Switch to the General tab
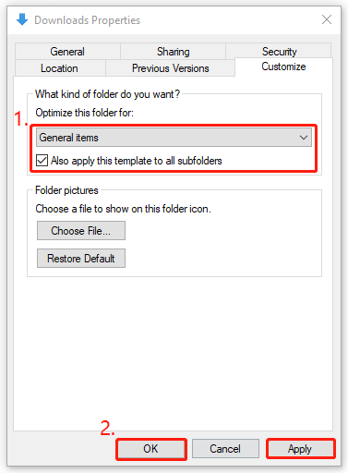348x473 pixels. 67,52
